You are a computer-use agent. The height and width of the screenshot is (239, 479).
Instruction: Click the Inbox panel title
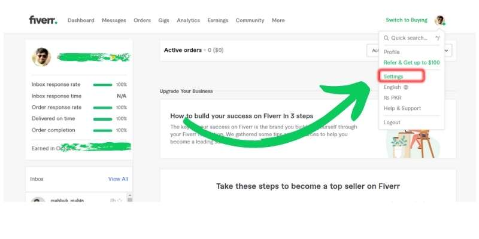tap(37, 179)
